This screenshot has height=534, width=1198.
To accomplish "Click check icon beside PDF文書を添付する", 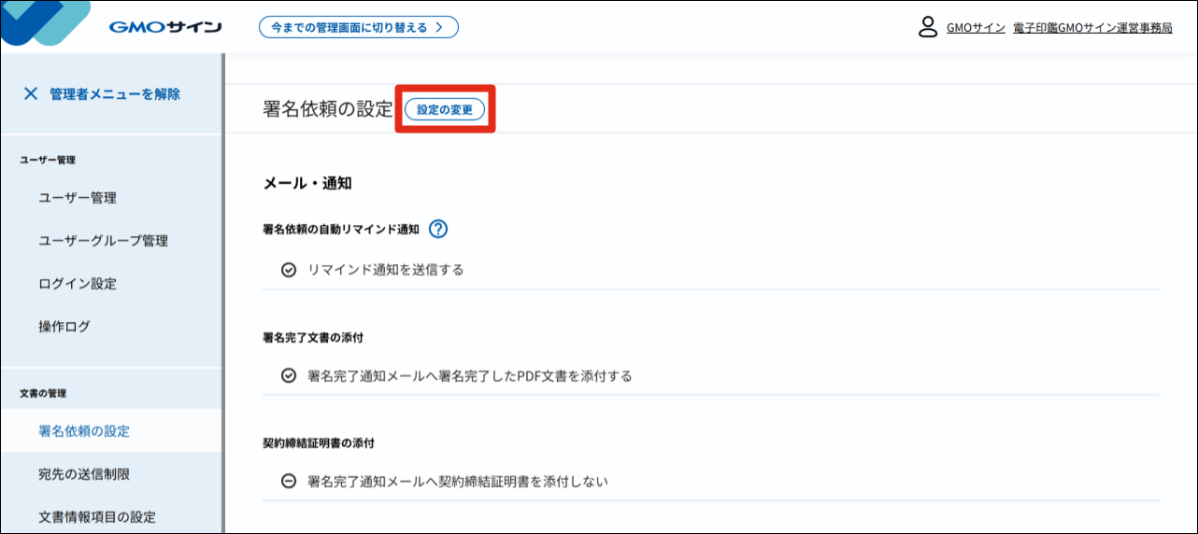I will 289,376.
